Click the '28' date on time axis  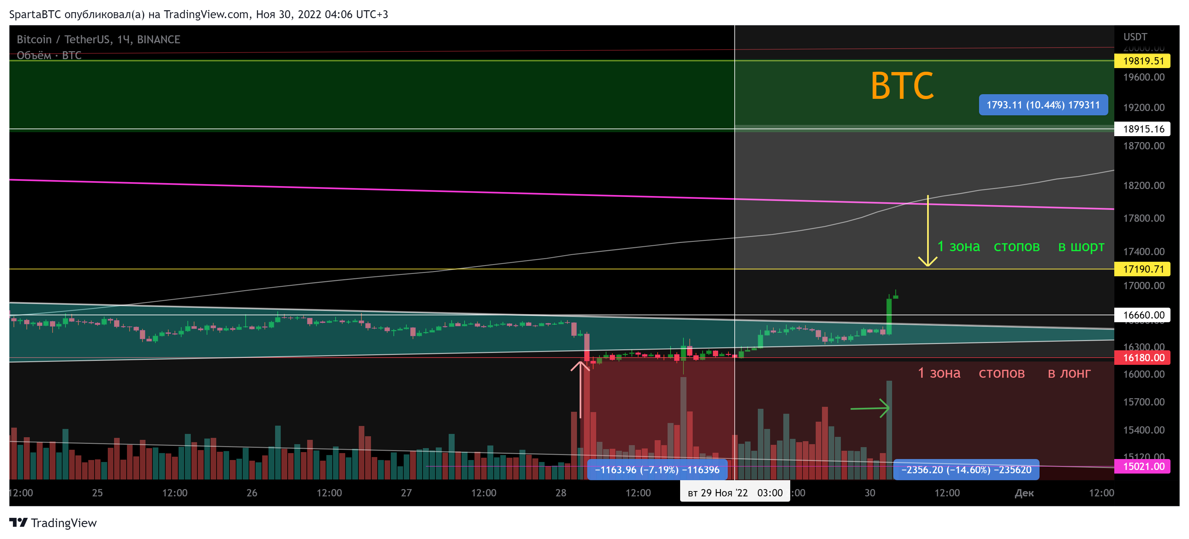[561, 493]
